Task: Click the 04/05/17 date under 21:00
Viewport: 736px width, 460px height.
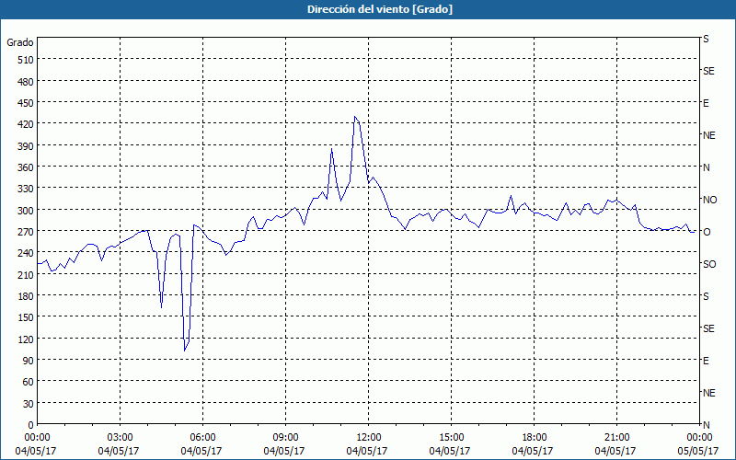Action: [x=615, y=451]
